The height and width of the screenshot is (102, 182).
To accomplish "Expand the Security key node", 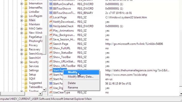I will click(22, 62).
